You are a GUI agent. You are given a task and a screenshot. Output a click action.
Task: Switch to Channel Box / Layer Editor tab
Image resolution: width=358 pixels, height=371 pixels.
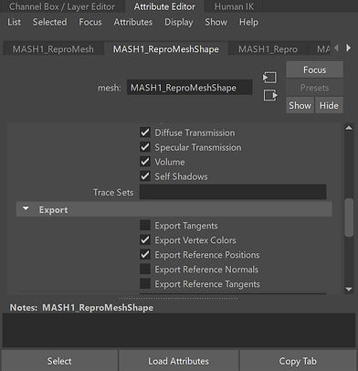(x=62, y=6)
